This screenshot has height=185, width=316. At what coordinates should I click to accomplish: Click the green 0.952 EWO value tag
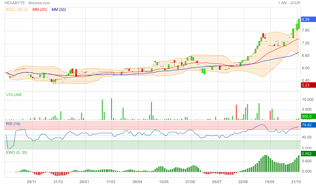[x=308, y=154]
